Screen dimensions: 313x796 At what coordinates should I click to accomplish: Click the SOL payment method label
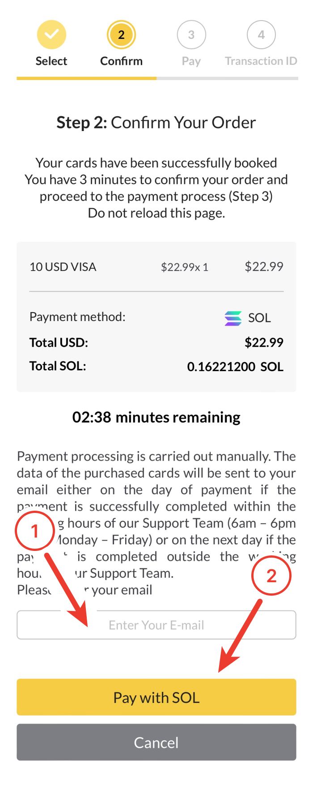tap(259, 318)
